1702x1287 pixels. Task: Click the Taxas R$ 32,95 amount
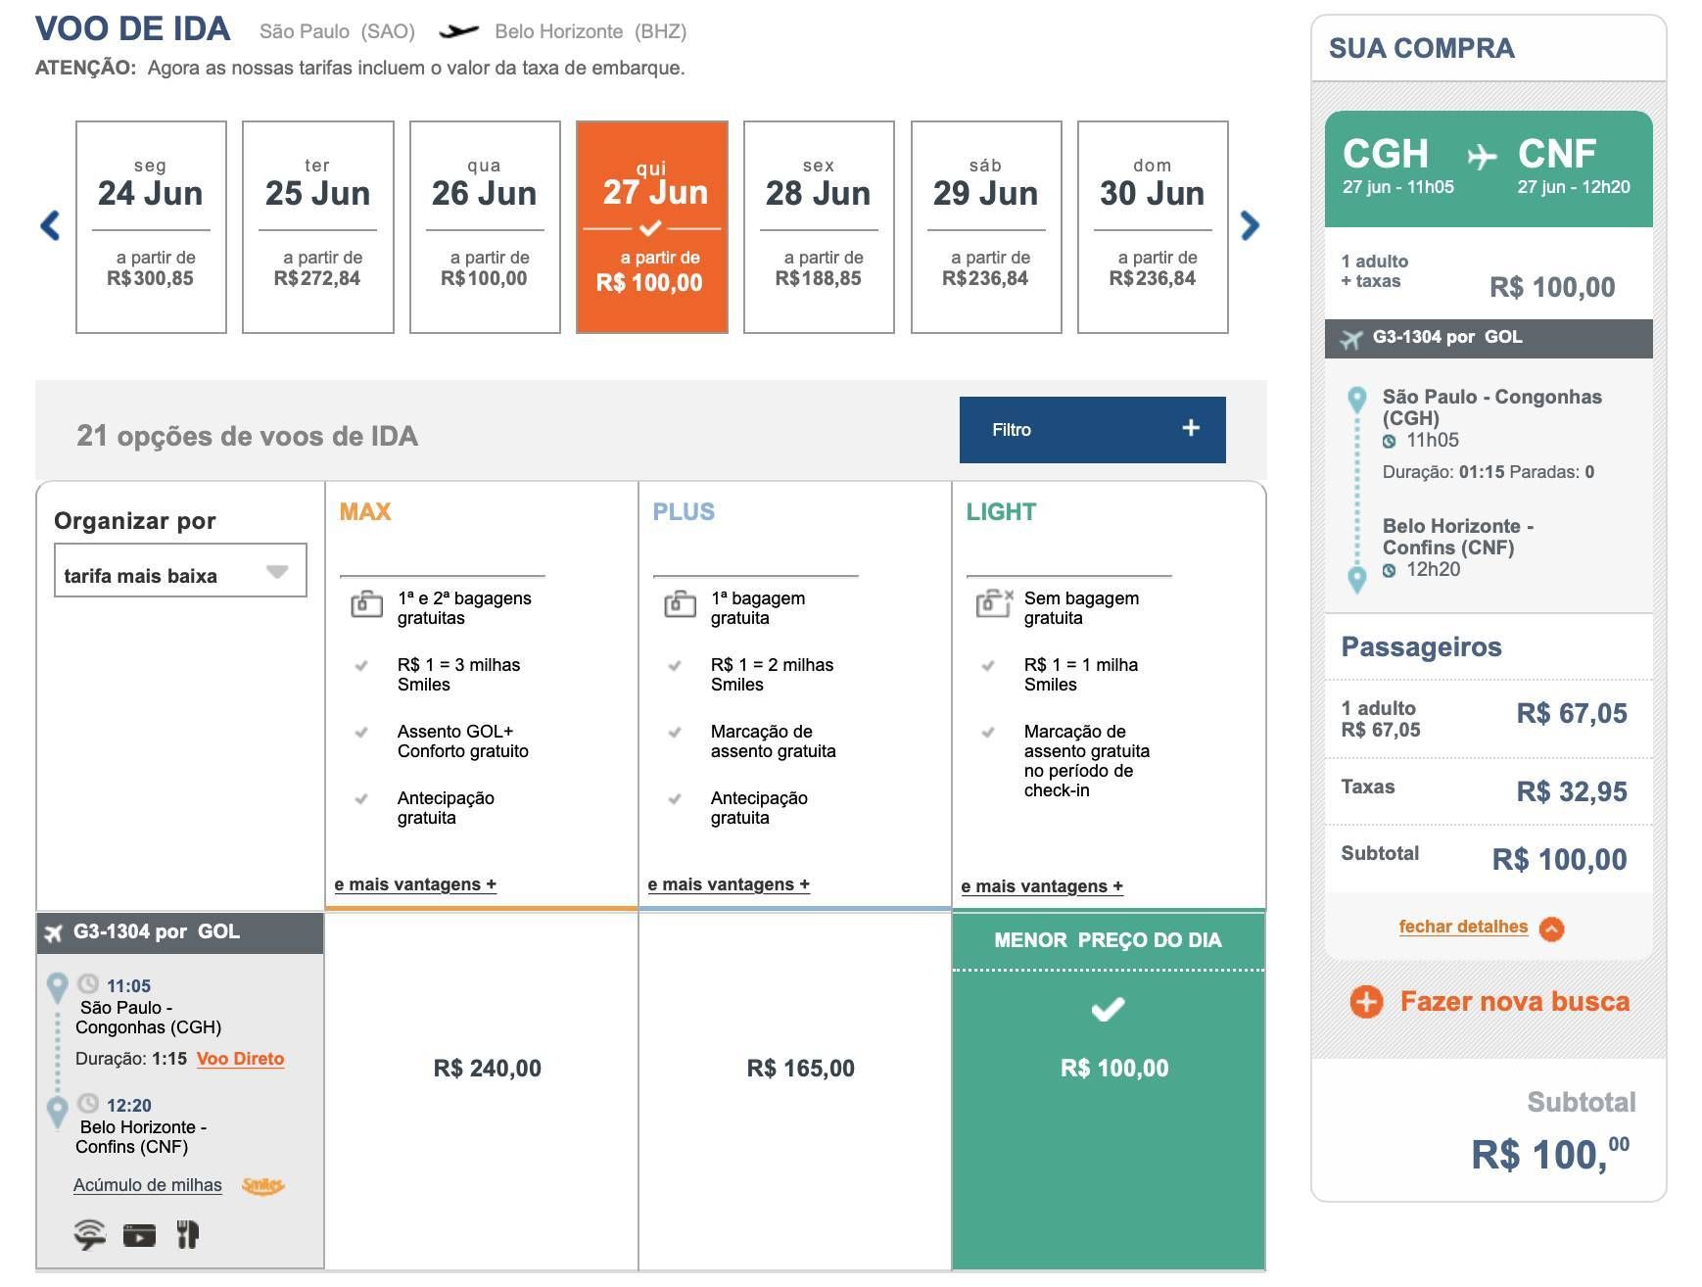tap(1572, 791)
